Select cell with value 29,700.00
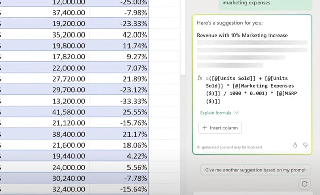The width and height of the screenshot is (320, 195). pos(45,90)
